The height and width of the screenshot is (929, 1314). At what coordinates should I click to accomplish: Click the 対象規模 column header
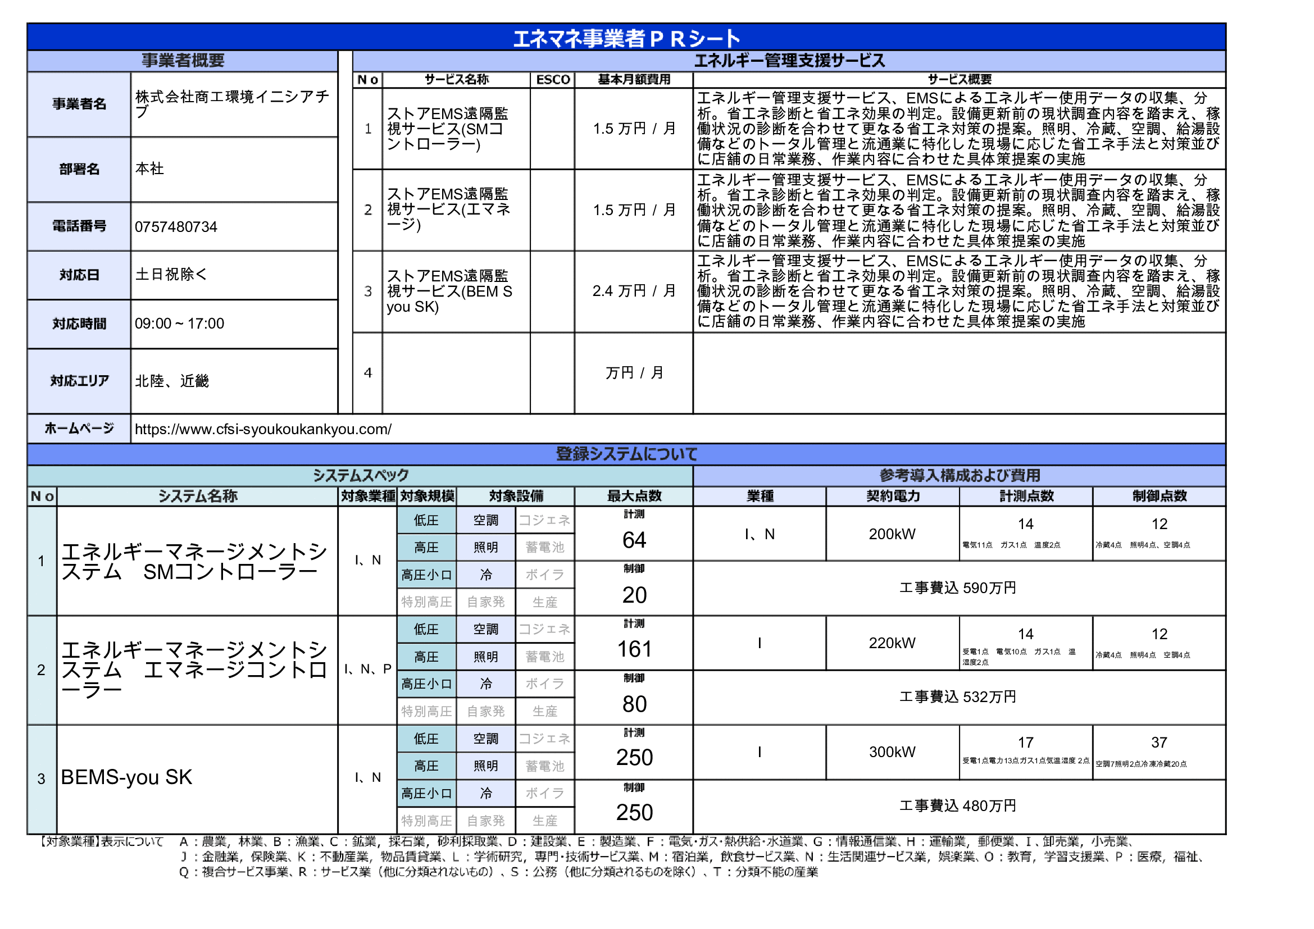click(427, 496)
